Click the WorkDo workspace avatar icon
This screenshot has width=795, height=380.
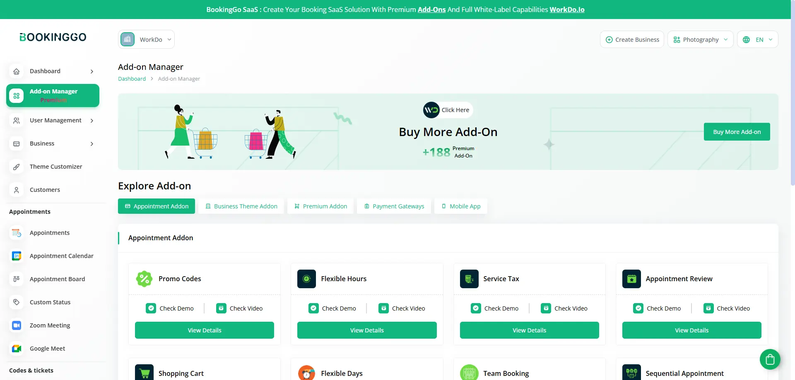[128, 39]
